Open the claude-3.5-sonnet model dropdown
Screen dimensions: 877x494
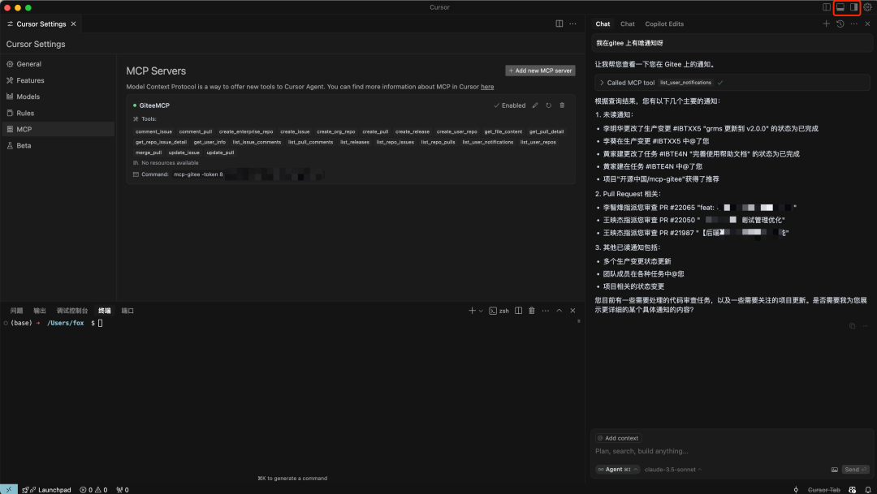click(673, 470)
